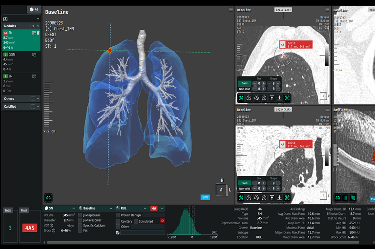This screenshot has width=375, height=249.
Task: Open hamburger menu of the 3D Baseline viewport
Action: 231,10
